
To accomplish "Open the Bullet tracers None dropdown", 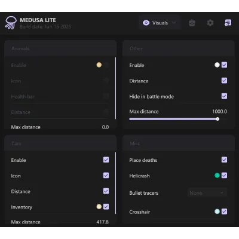I will coord(207,193).
